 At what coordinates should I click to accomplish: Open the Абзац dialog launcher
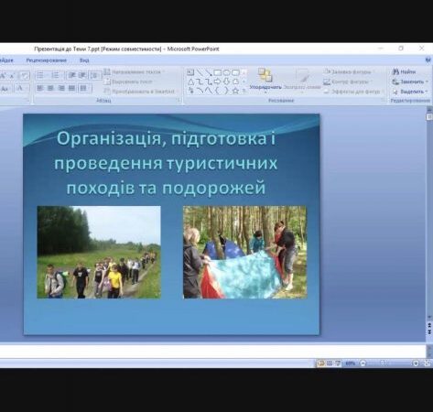tap(179, 100)
